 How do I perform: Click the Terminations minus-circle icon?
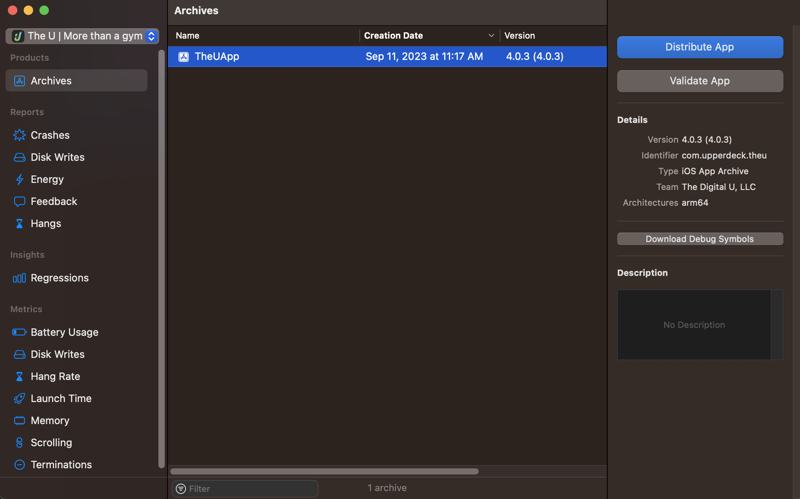click(x=19, y=465)
